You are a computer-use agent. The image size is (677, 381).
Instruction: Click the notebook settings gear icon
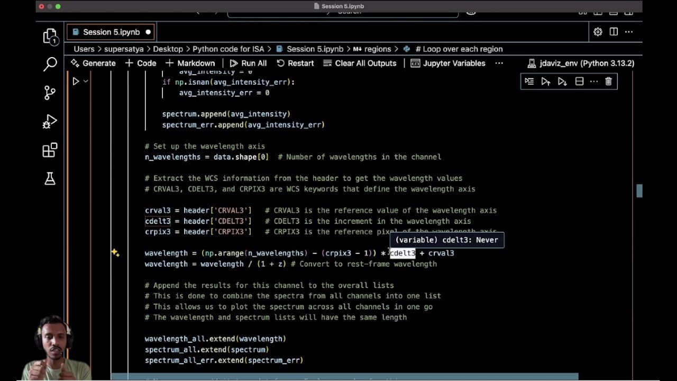[598, 32]
